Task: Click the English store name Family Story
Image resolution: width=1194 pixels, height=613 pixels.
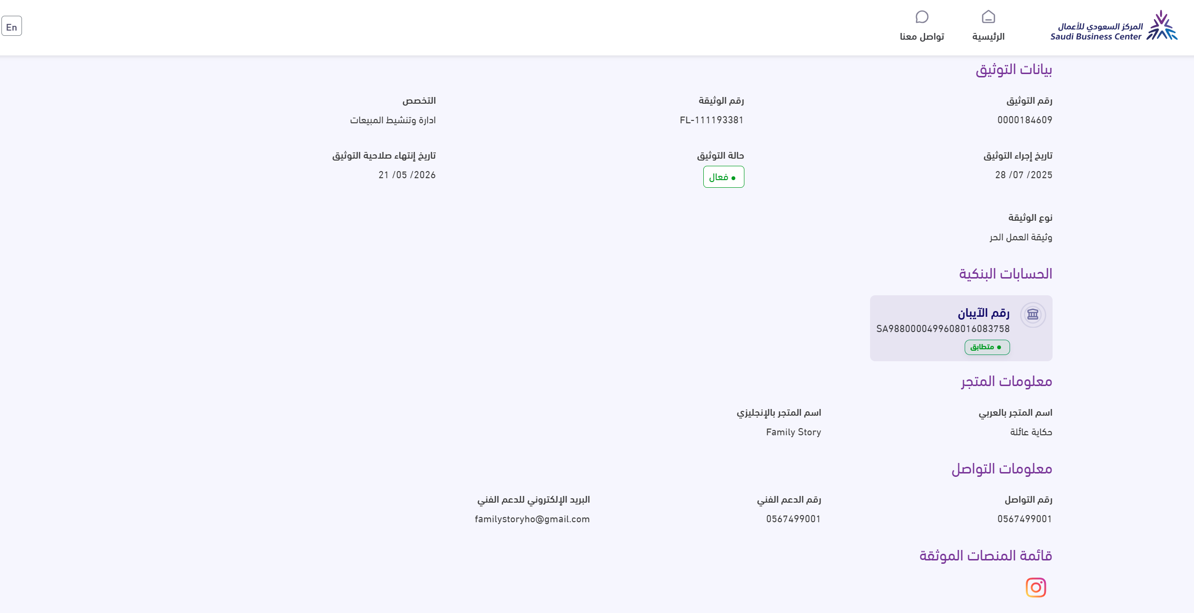Action: pyautogui.click(x=793, y=432)
